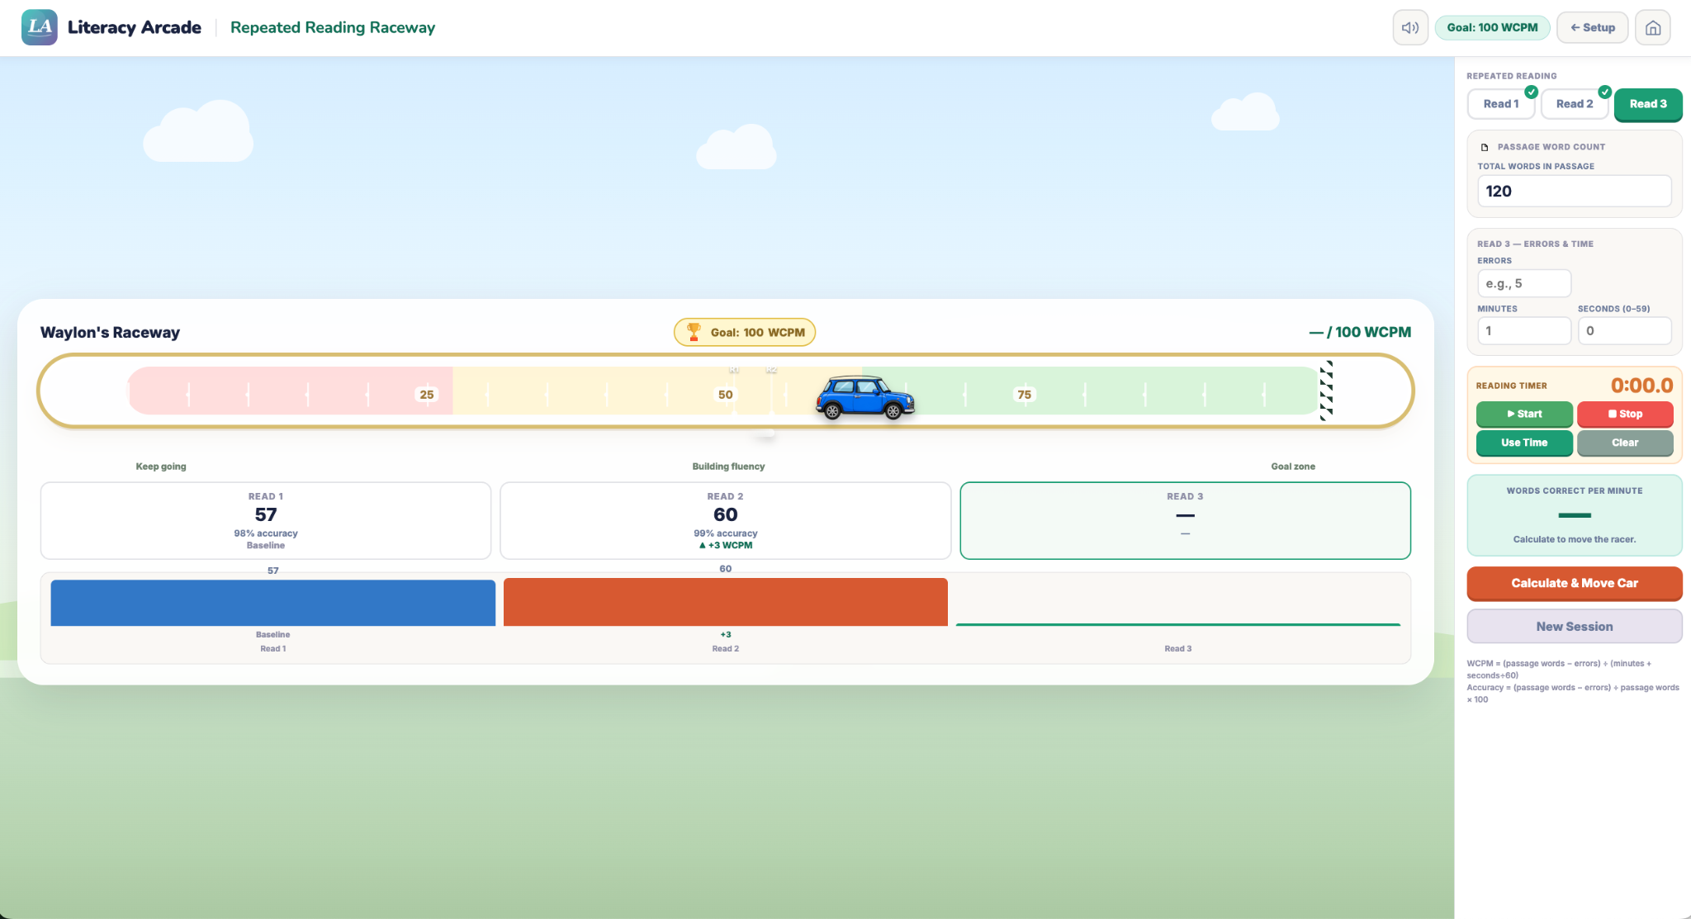Click the 50 marker on the track
Screen dimensions: 1691x919
pos(726,395)
